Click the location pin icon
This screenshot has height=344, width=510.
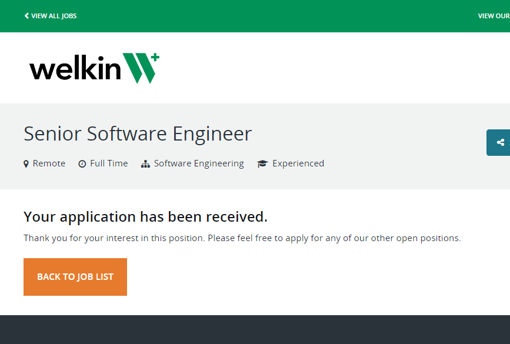point(26,164)
